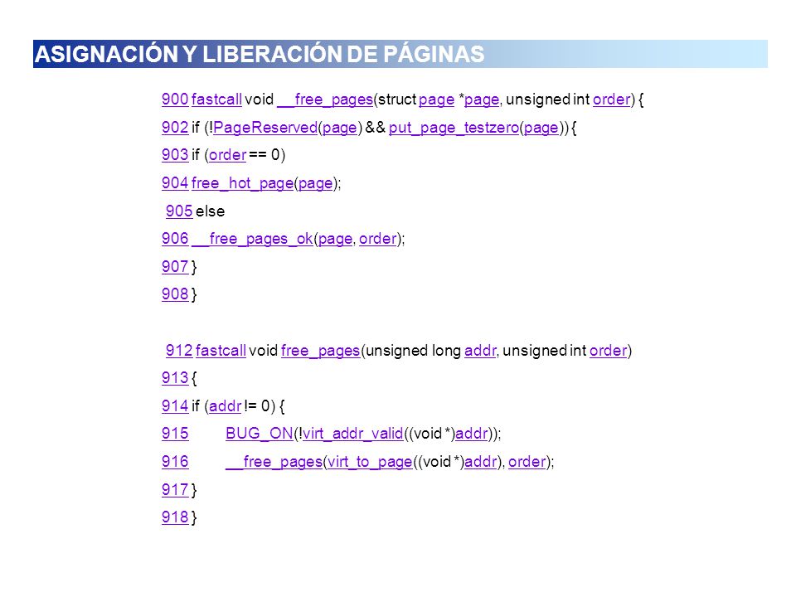Click addr link on line 915

tap(471, 433)
